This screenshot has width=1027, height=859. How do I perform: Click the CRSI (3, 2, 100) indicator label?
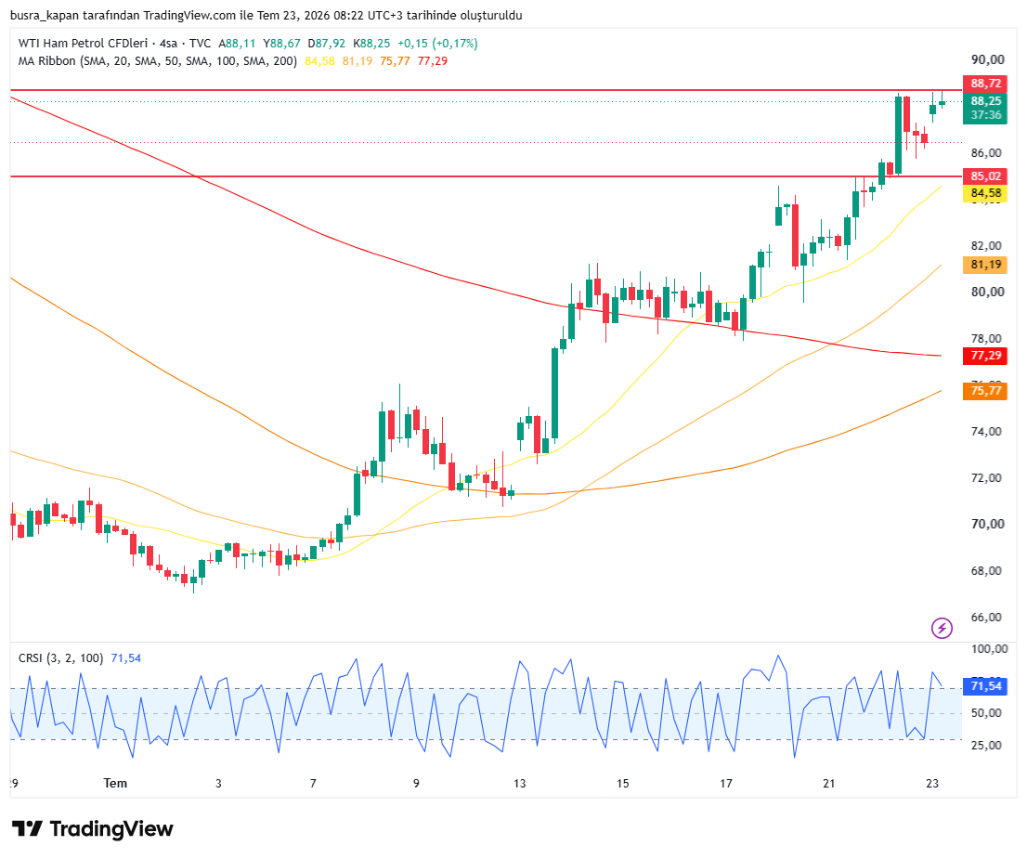[60, 657]
